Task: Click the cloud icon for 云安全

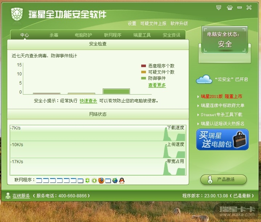Action: point(204,79)
